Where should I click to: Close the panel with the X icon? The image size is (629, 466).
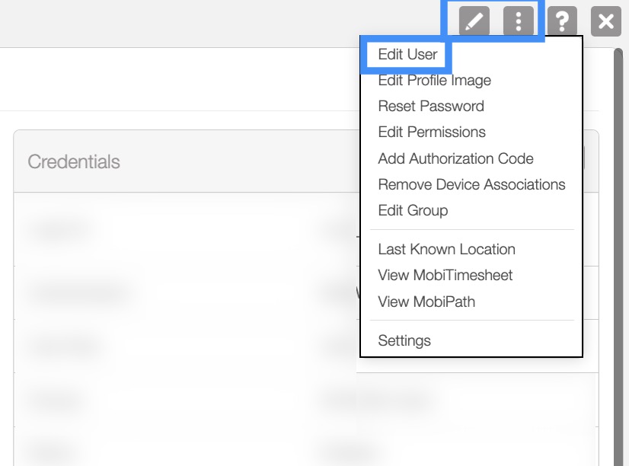pyautogui.click(x=606, y=21)
